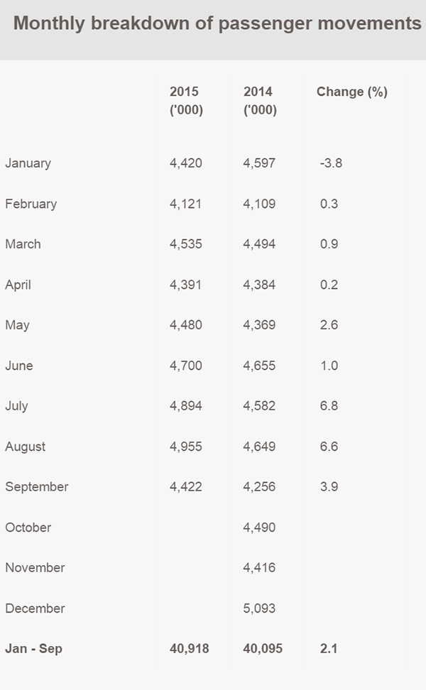Click the Jan - Sep total label
426x690 pixels.
[34, 649]
